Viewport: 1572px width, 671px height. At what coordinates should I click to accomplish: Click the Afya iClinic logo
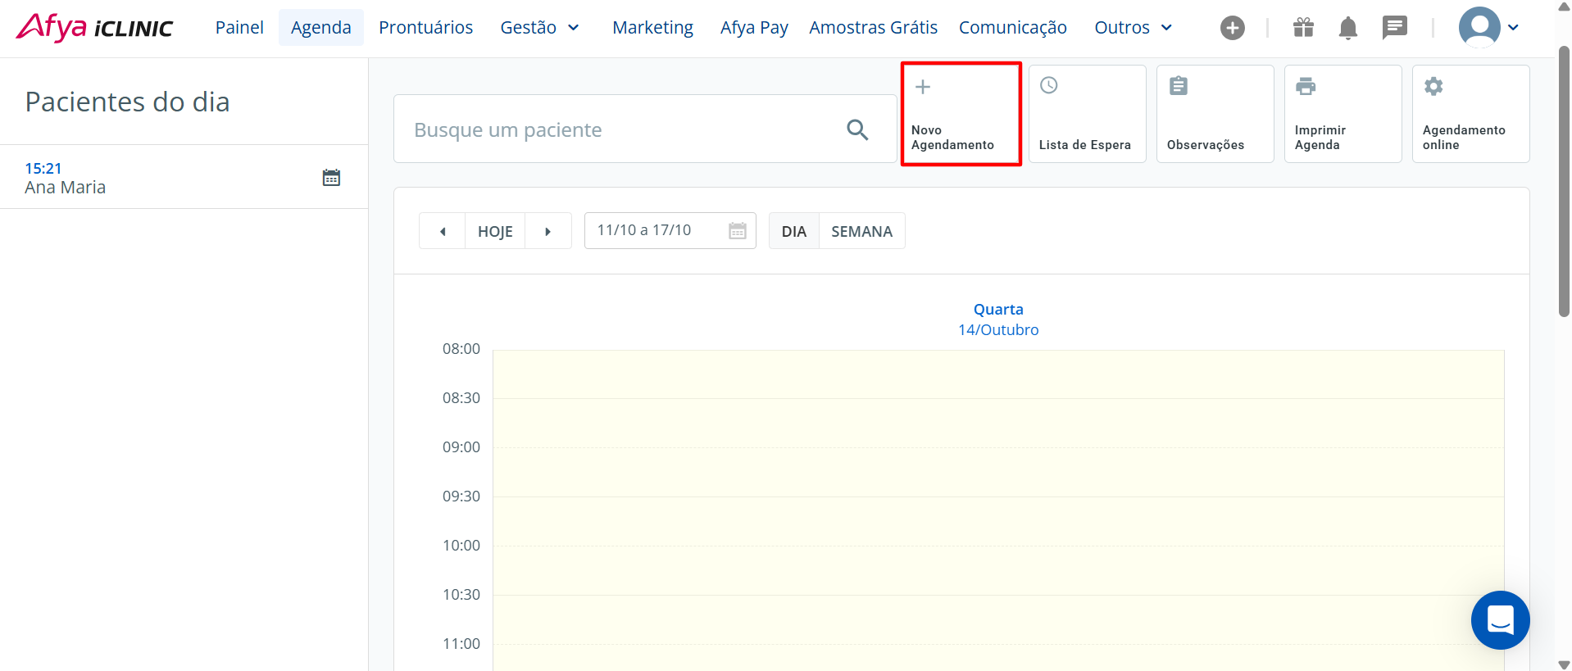[94, 28]
